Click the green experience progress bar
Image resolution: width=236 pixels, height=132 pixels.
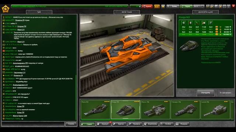70,7
